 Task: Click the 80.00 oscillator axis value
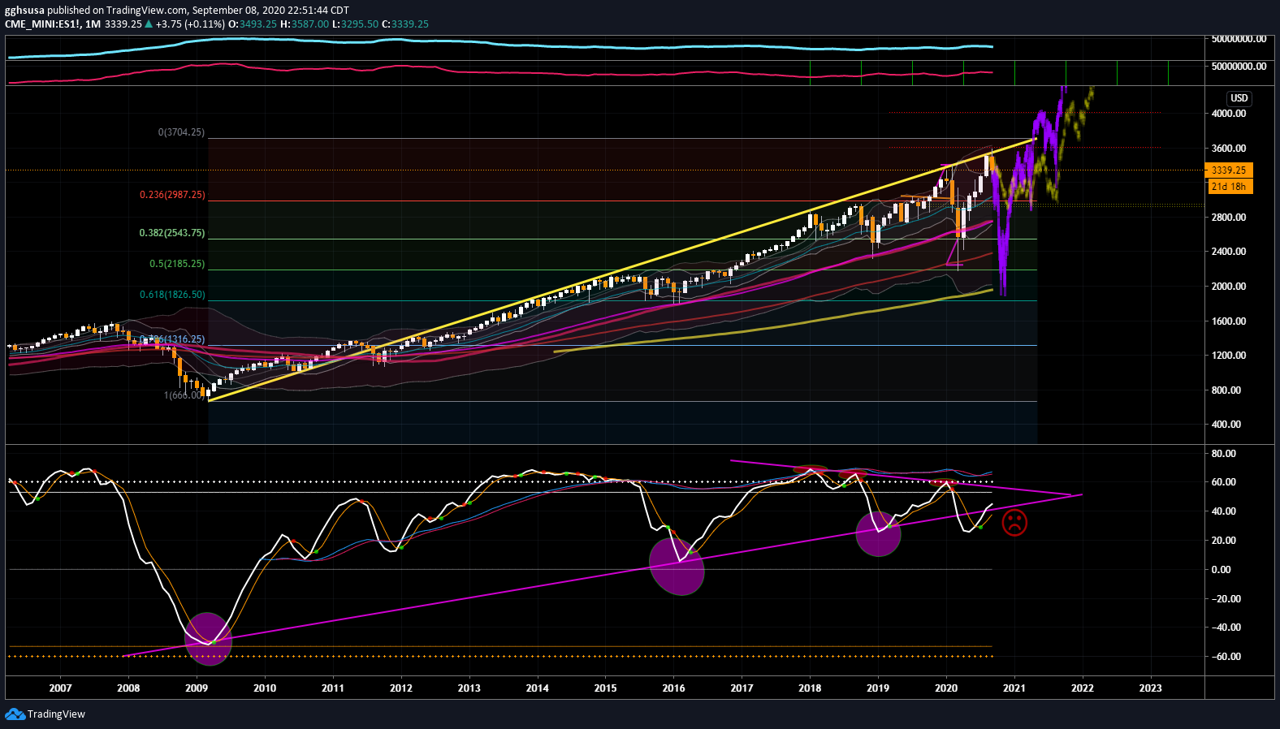point(1224,454)
